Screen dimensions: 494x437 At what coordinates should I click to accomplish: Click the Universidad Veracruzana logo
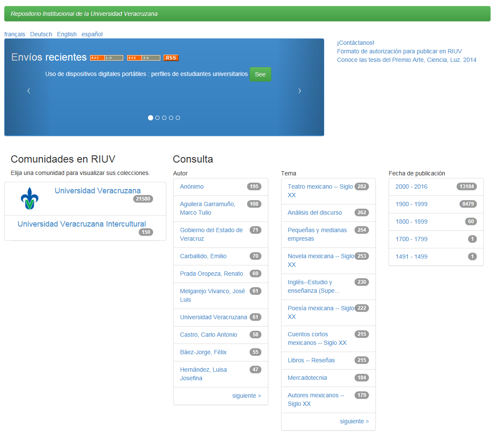pos(29,198)
